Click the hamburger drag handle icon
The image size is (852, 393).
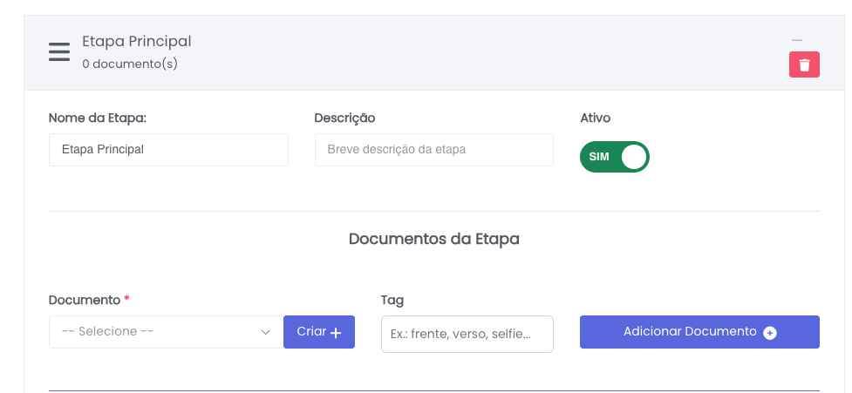(59, 52)
